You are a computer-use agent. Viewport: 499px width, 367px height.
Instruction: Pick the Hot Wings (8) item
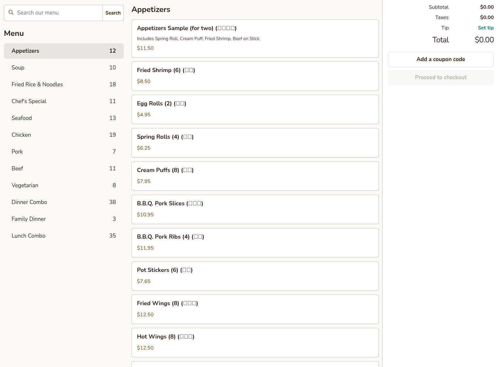click(255, 343)
